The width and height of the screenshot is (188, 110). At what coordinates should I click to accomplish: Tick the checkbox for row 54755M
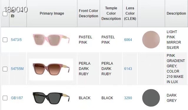click(5, 69)
